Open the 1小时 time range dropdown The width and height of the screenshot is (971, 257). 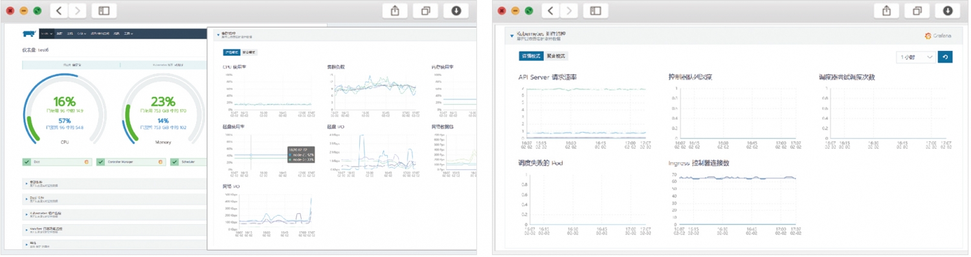click(x=916, y=57)
